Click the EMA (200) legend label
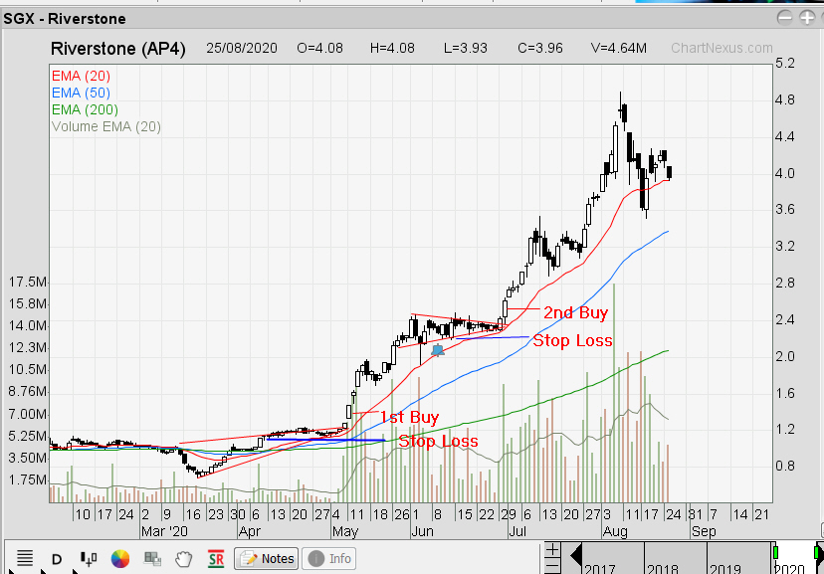 point(86,109)
